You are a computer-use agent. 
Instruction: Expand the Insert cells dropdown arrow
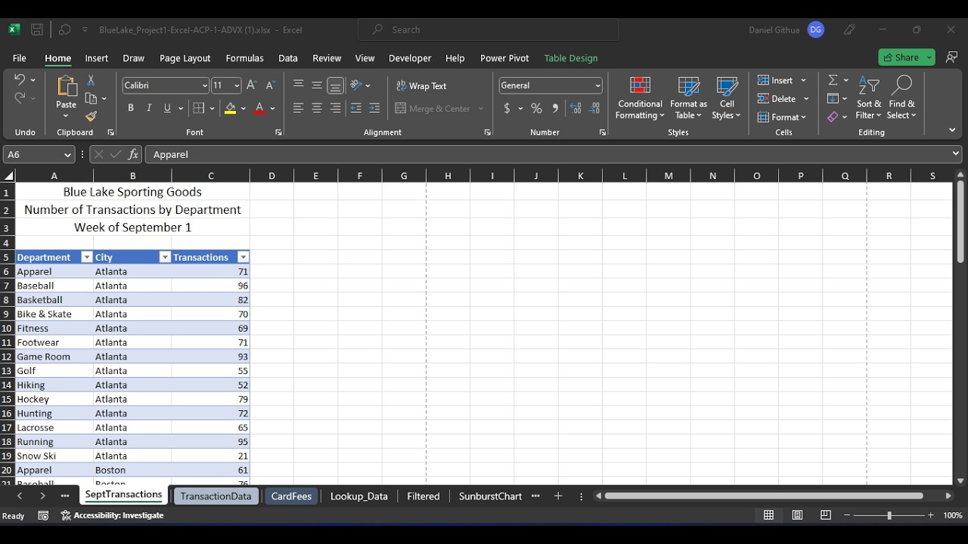click(x=803, y=80)
